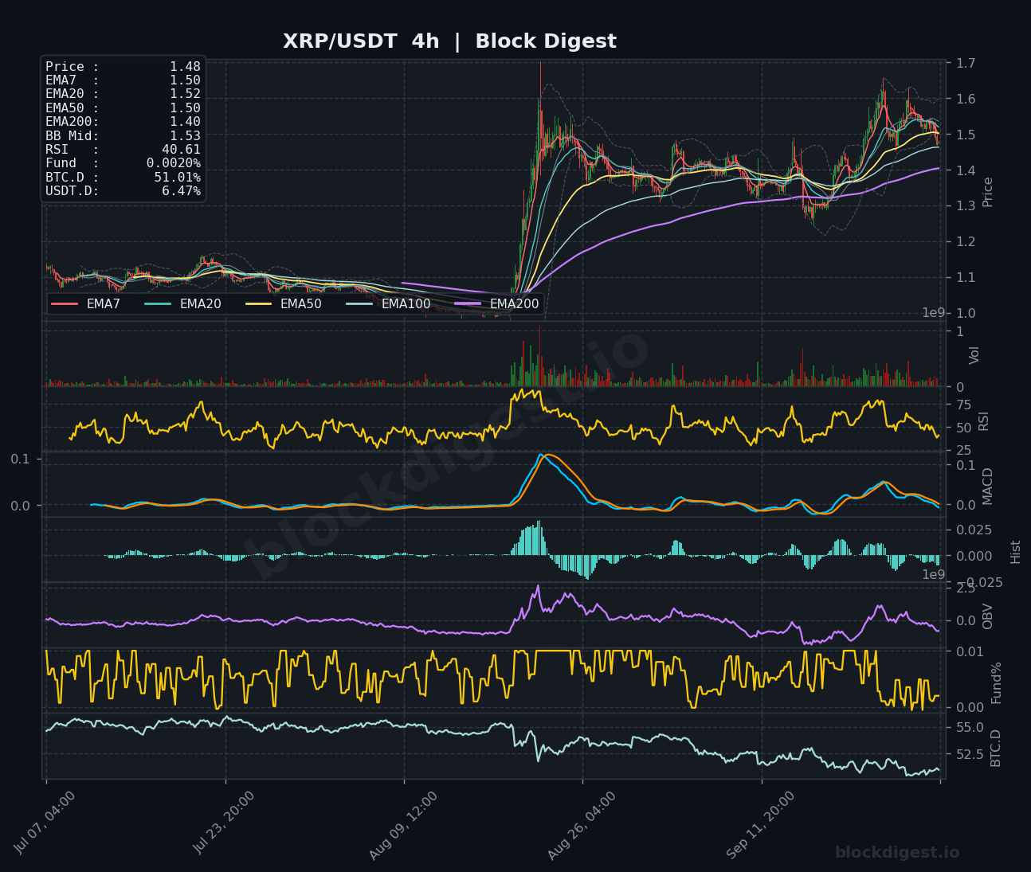Select the Price 1.48 row in info box
This screenshot has height=872, width=1031.
click(123, 67)
